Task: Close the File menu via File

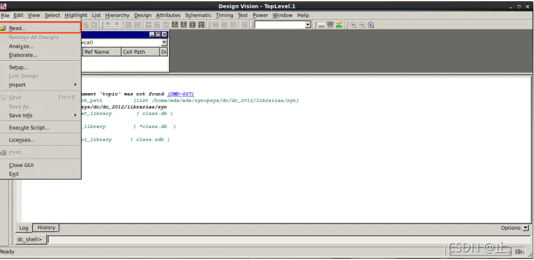Action: [5, 15]
